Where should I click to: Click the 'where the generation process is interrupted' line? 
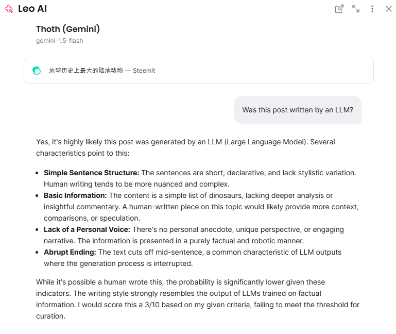118,263
